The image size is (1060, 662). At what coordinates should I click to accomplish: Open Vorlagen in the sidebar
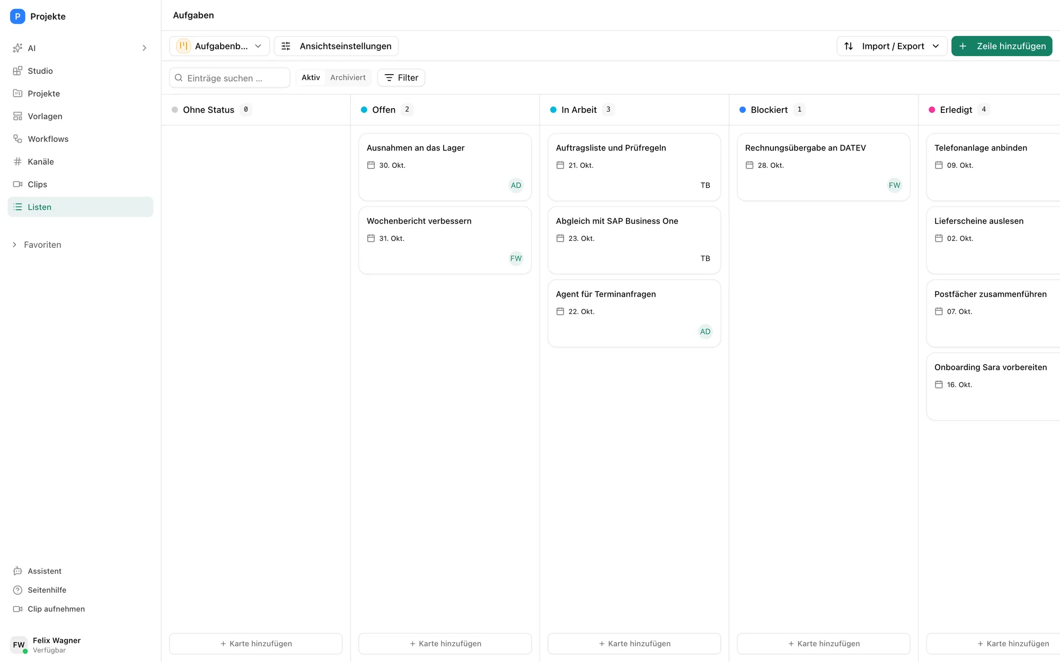(80, 117)
